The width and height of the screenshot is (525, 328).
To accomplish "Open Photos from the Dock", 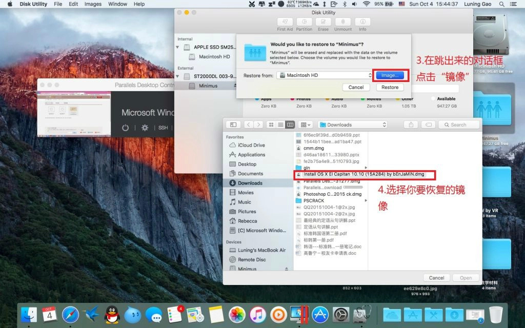I will point(237,315).
